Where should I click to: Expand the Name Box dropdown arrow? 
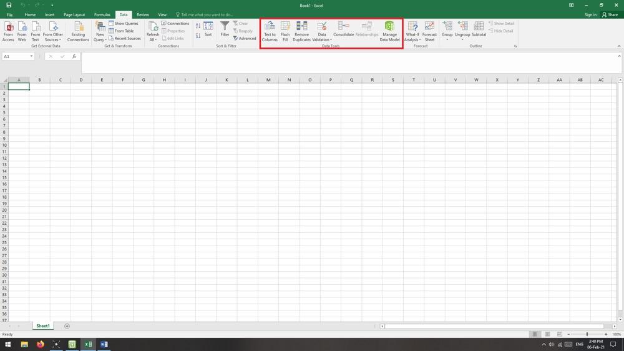coord(31,57)
